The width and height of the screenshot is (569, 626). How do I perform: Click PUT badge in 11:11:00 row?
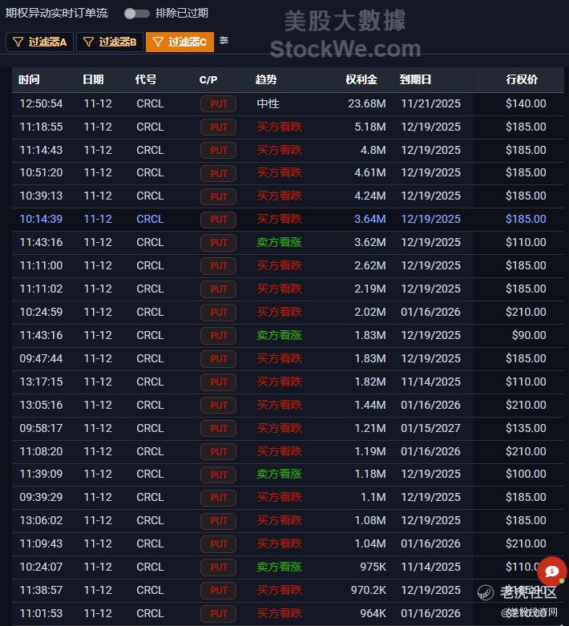(219, 265)
